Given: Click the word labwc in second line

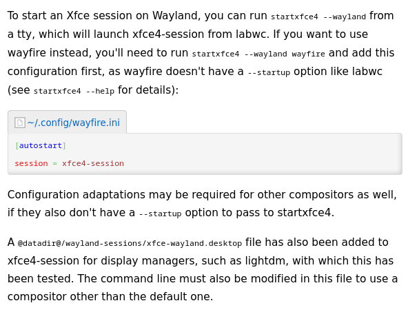Looking at the screenshot, I should [252, 34].
